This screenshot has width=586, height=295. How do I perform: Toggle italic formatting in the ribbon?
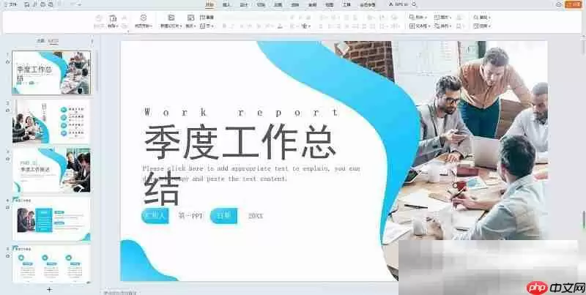click(x=232, y=26)
